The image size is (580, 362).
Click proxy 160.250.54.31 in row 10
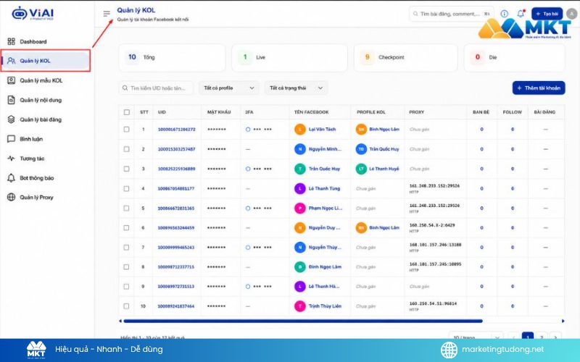433,303
